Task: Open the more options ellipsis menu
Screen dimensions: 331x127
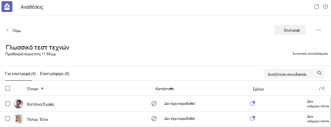Action: click(x=319, y=30)
